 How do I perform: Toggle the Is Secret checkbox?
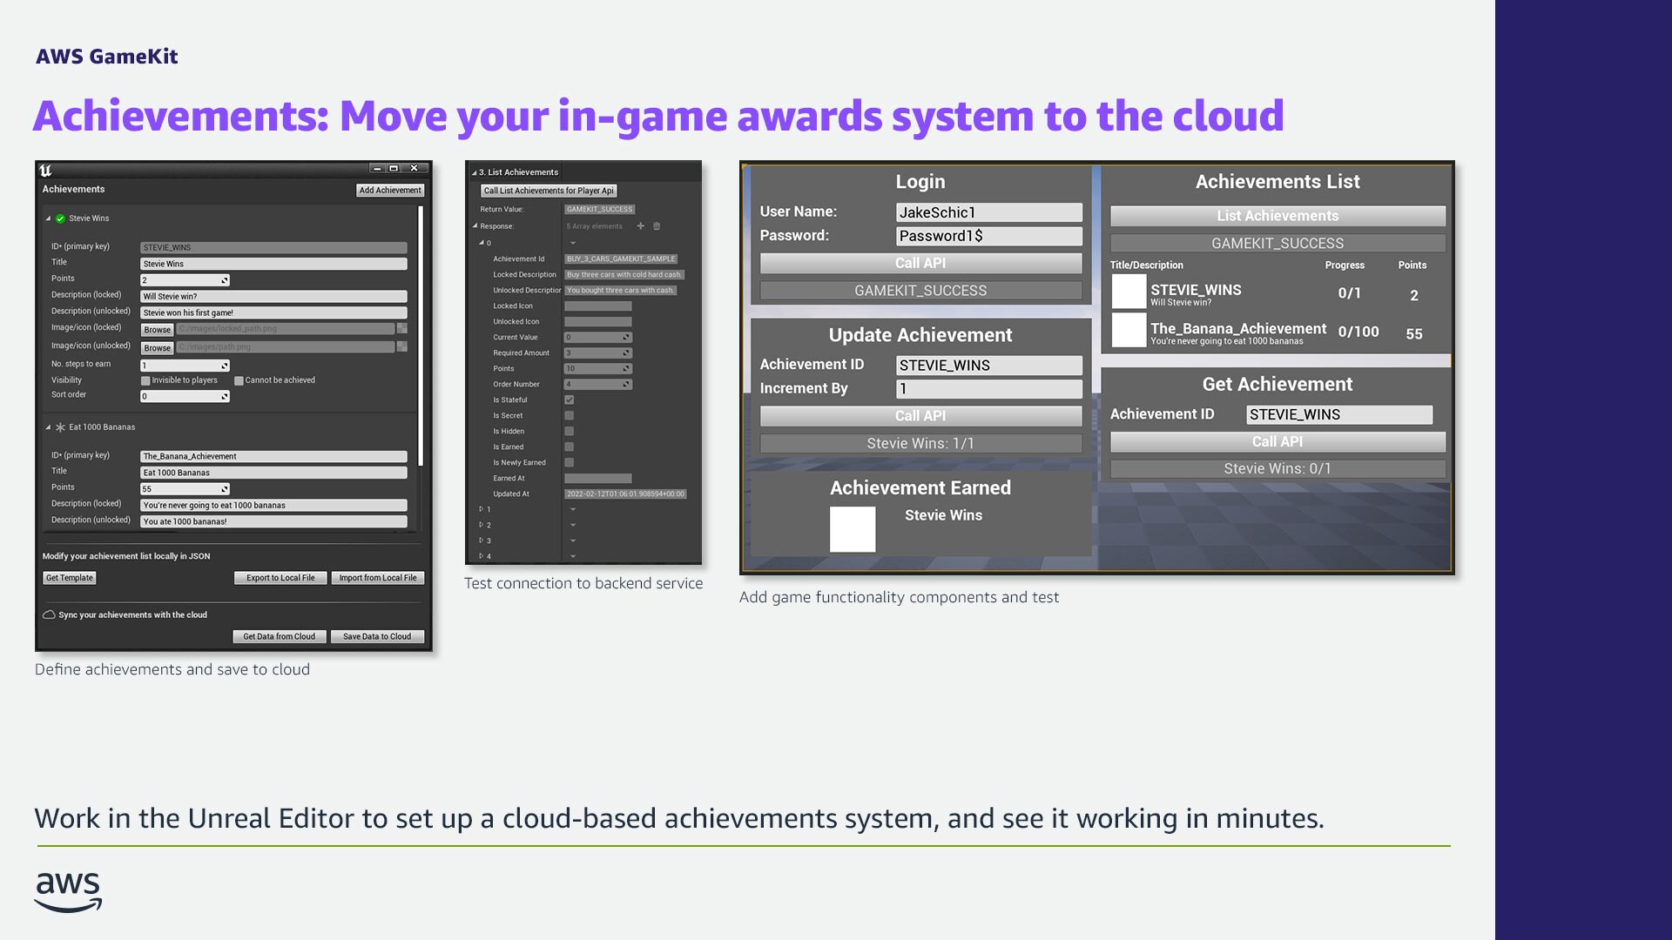click(x=569, y=416)
